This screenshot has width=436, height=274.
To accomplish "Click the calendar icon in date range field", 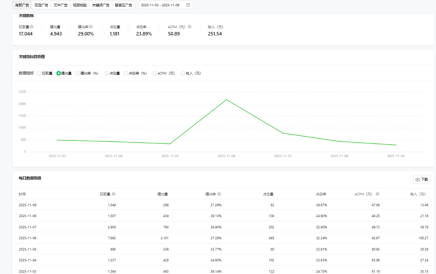I will click(188, 5).
